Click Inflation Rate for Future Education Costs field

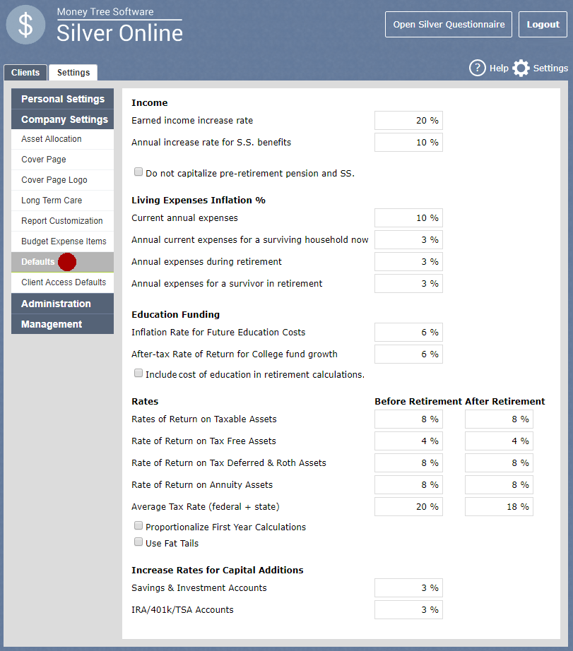click(408, 332)
